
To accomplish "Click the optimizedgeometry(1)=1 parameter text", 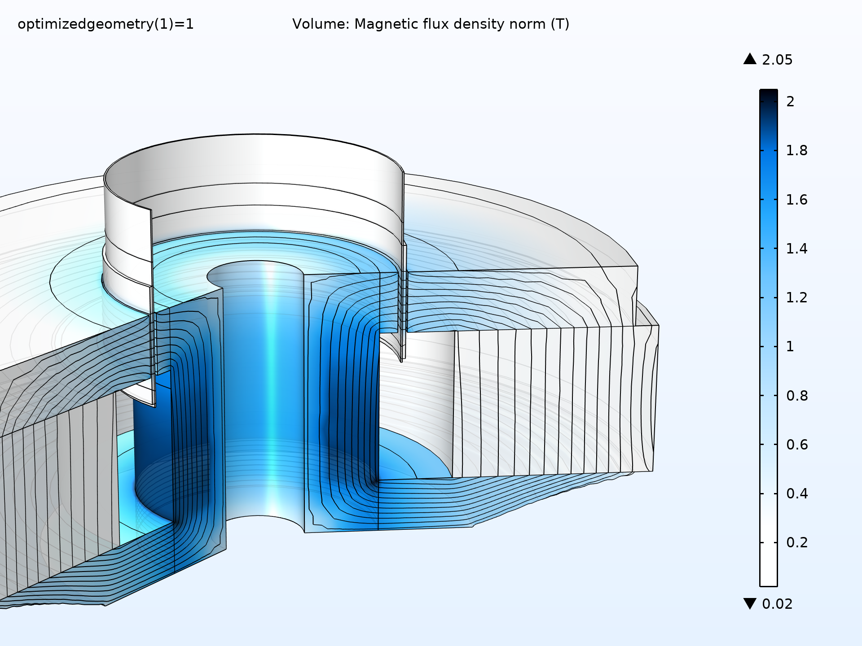I will [106, 24].
